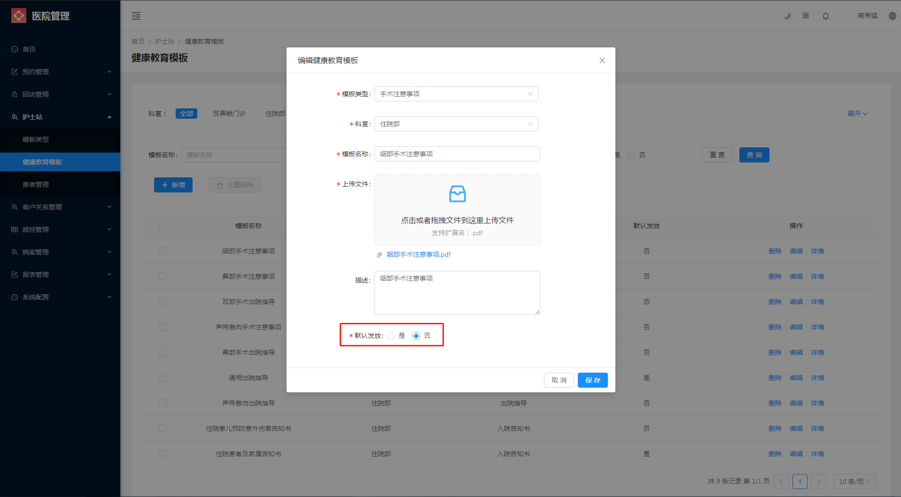Click the globe language icon
This screenshot has width=901, height=497.
tap(893, 16)
